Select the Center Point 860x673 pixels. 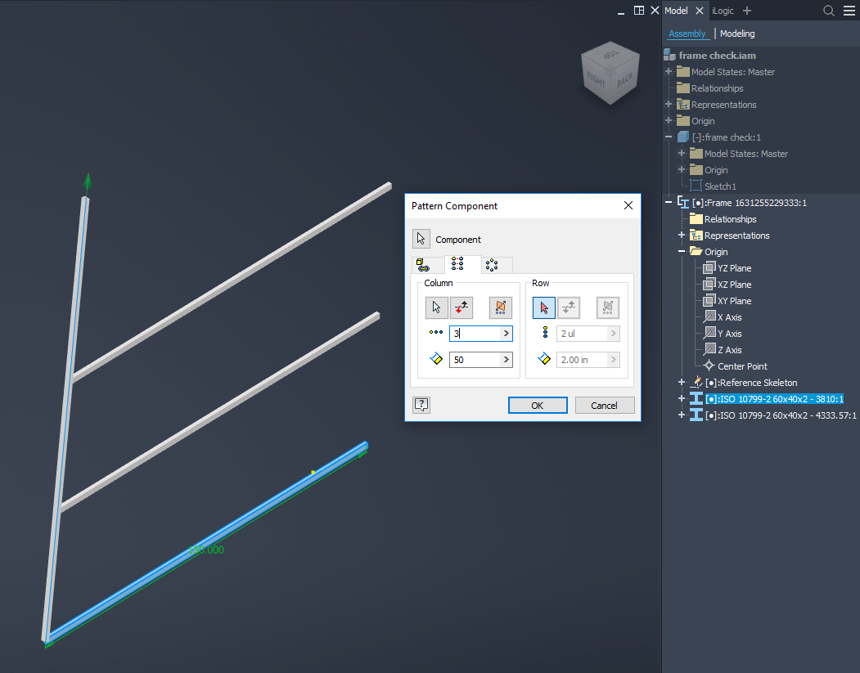[x=742, y=366]
